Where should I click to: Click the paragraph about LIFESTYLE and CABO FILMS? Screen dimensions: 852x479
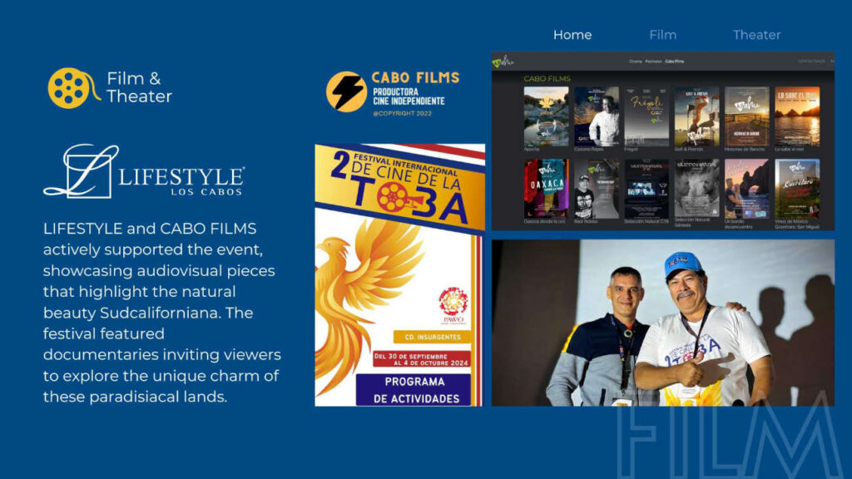pyautogui.click(x=162, y=313)
